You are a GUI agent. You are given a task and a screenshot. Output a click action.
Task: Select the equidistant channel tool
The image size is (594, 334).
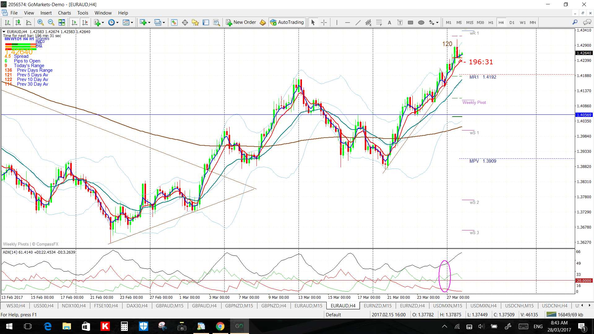pyautogui.click(x=368, y=22)
